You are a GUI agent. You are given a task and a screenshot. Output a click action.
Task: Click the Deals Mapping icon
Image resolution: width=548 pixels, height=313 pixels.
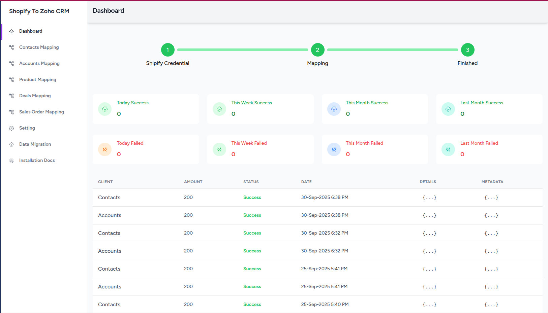(11, 96)
